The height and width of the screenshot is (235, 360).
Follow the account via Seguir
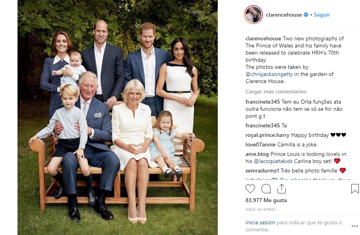click(322, 15)
